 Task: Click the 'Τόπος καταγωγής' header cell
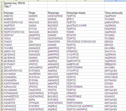point(115,13)
